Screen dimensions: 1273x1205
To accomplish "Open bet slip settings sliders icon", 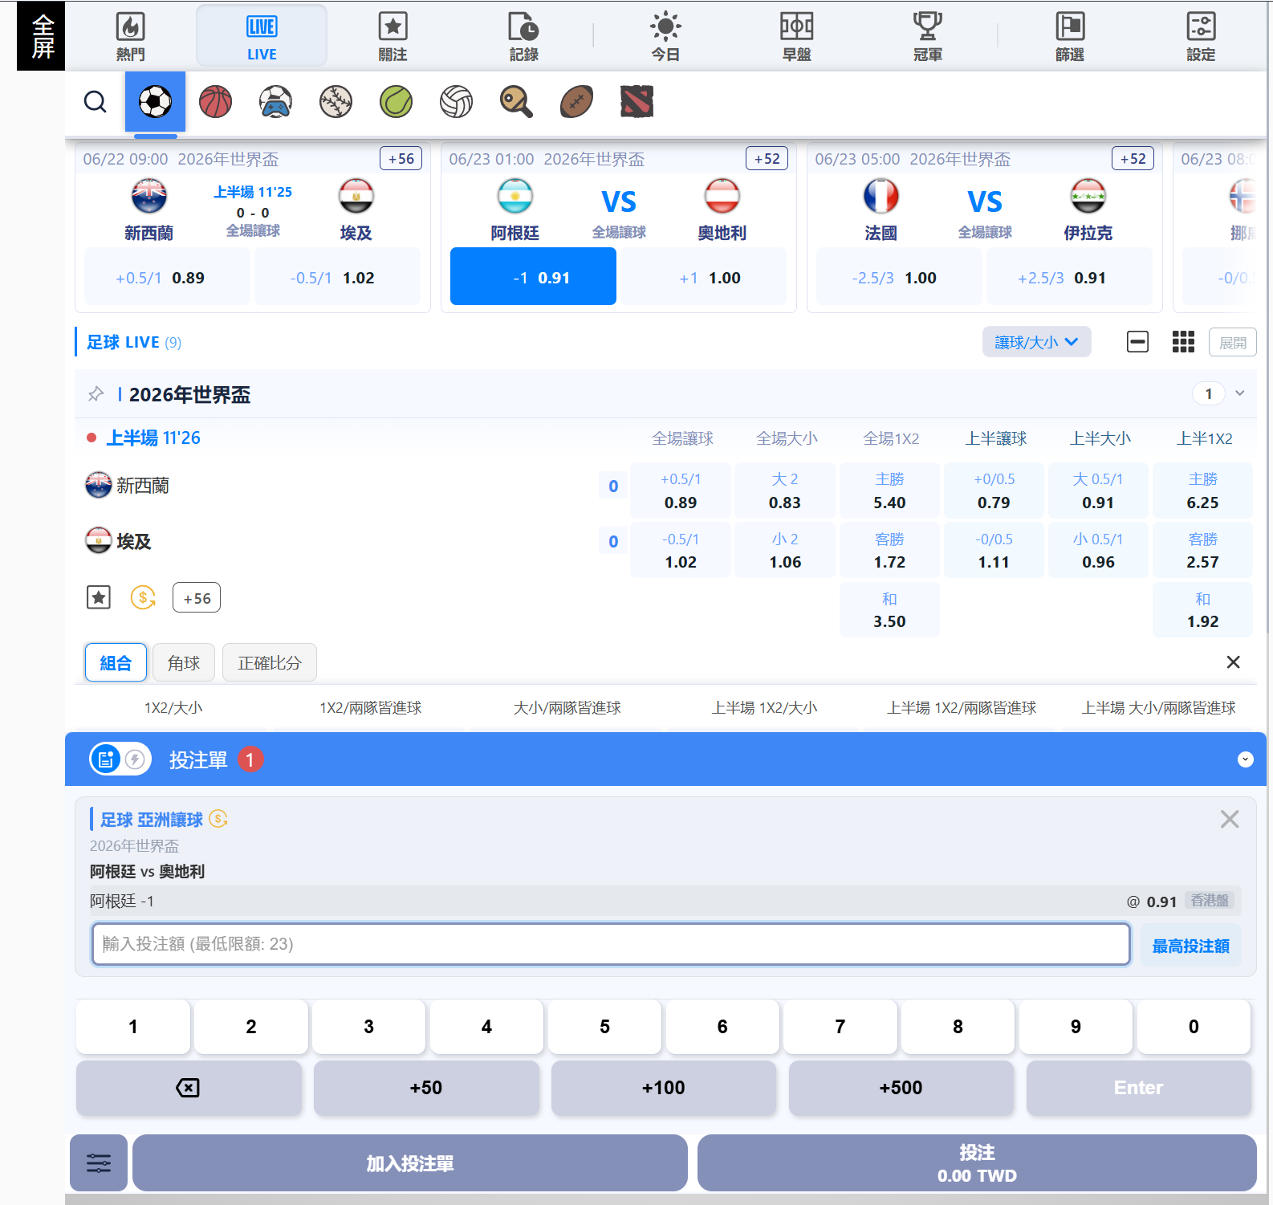I will point(99,1162).
